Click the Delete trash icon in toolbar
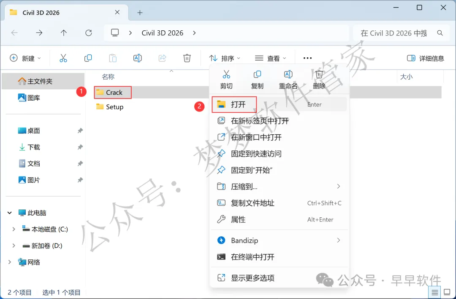The height and width of the screenshot is (299, 456). pos(187,58)
